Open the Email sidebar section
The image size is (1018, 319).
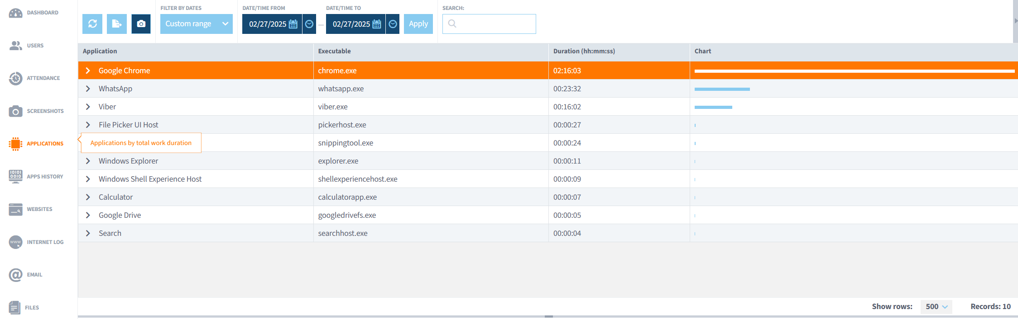[26, 275]
